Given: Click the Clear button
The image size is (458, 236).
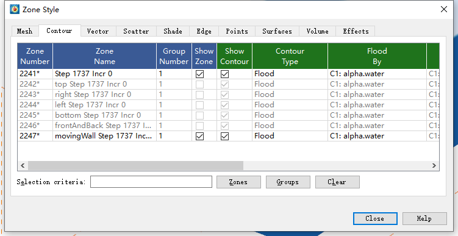Looking at the screenshot, I should point(337,182).
